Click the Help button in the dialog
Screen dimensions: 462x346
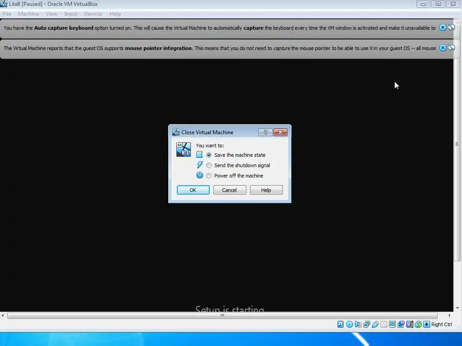tap(266, 190)
